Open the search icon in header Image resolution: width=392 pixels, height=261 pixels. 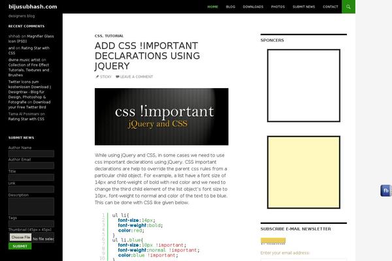pyautogui.click(x=348, y=7)
